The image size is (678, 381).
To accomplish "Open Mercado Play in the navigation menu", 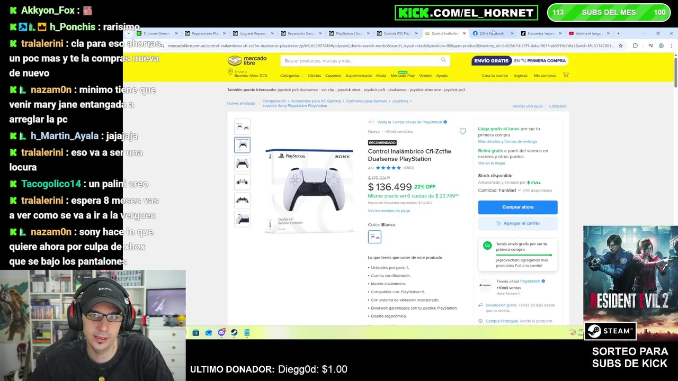I will point(403,76).
